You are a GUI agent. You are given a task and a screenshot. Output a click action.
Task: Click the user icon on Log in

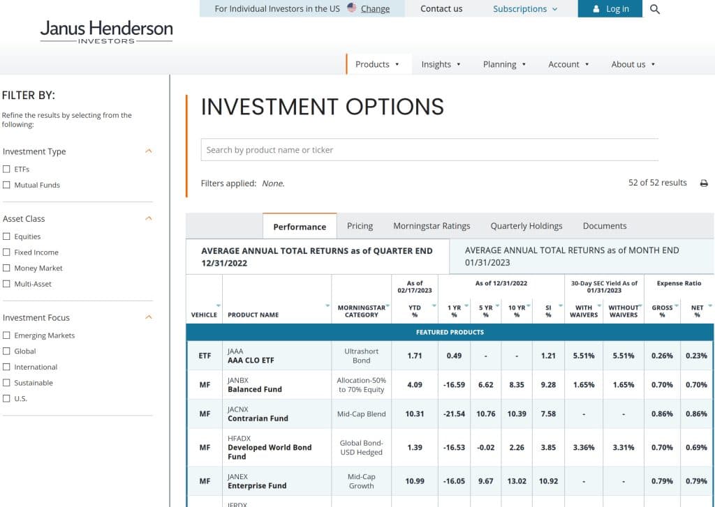coord(596,9)
